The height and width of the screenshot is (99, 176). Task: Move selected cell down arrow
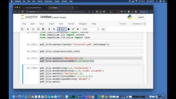coord(54,29)
